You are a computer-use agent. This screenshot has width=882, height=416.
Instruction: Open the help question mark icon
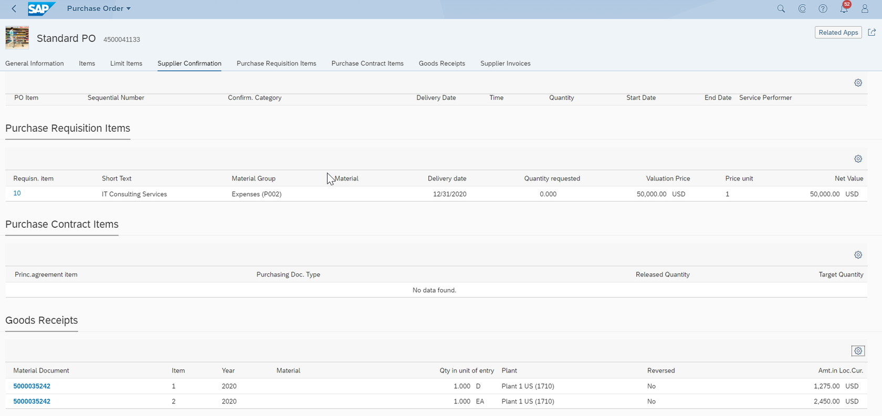[823, 8]
